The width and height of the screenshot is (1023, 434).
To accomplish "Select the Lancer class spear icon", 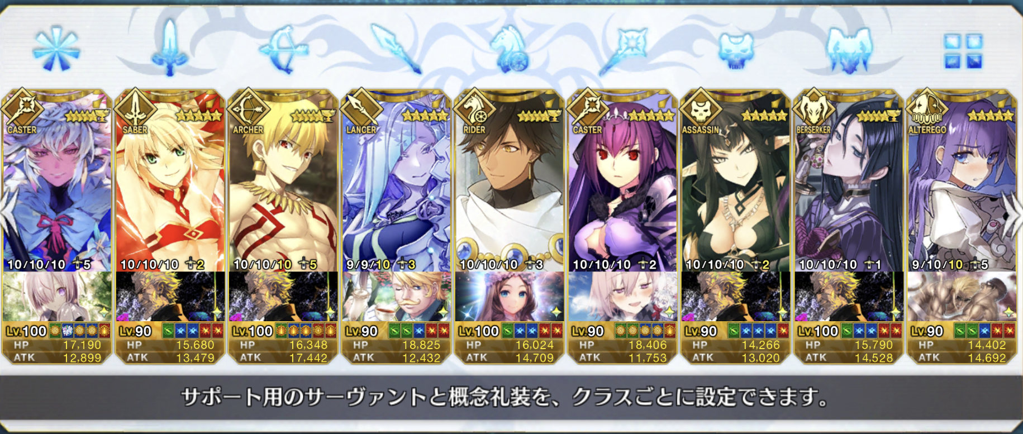I will pyautogui.click(x=396, y=49).
